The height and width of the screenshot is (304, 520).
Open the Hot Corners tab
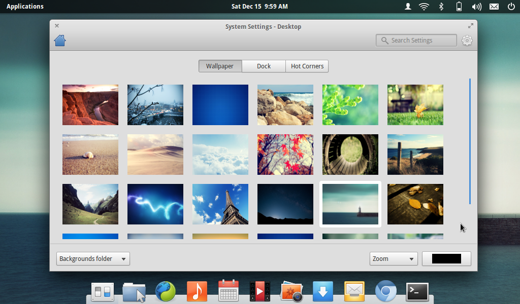307,66
